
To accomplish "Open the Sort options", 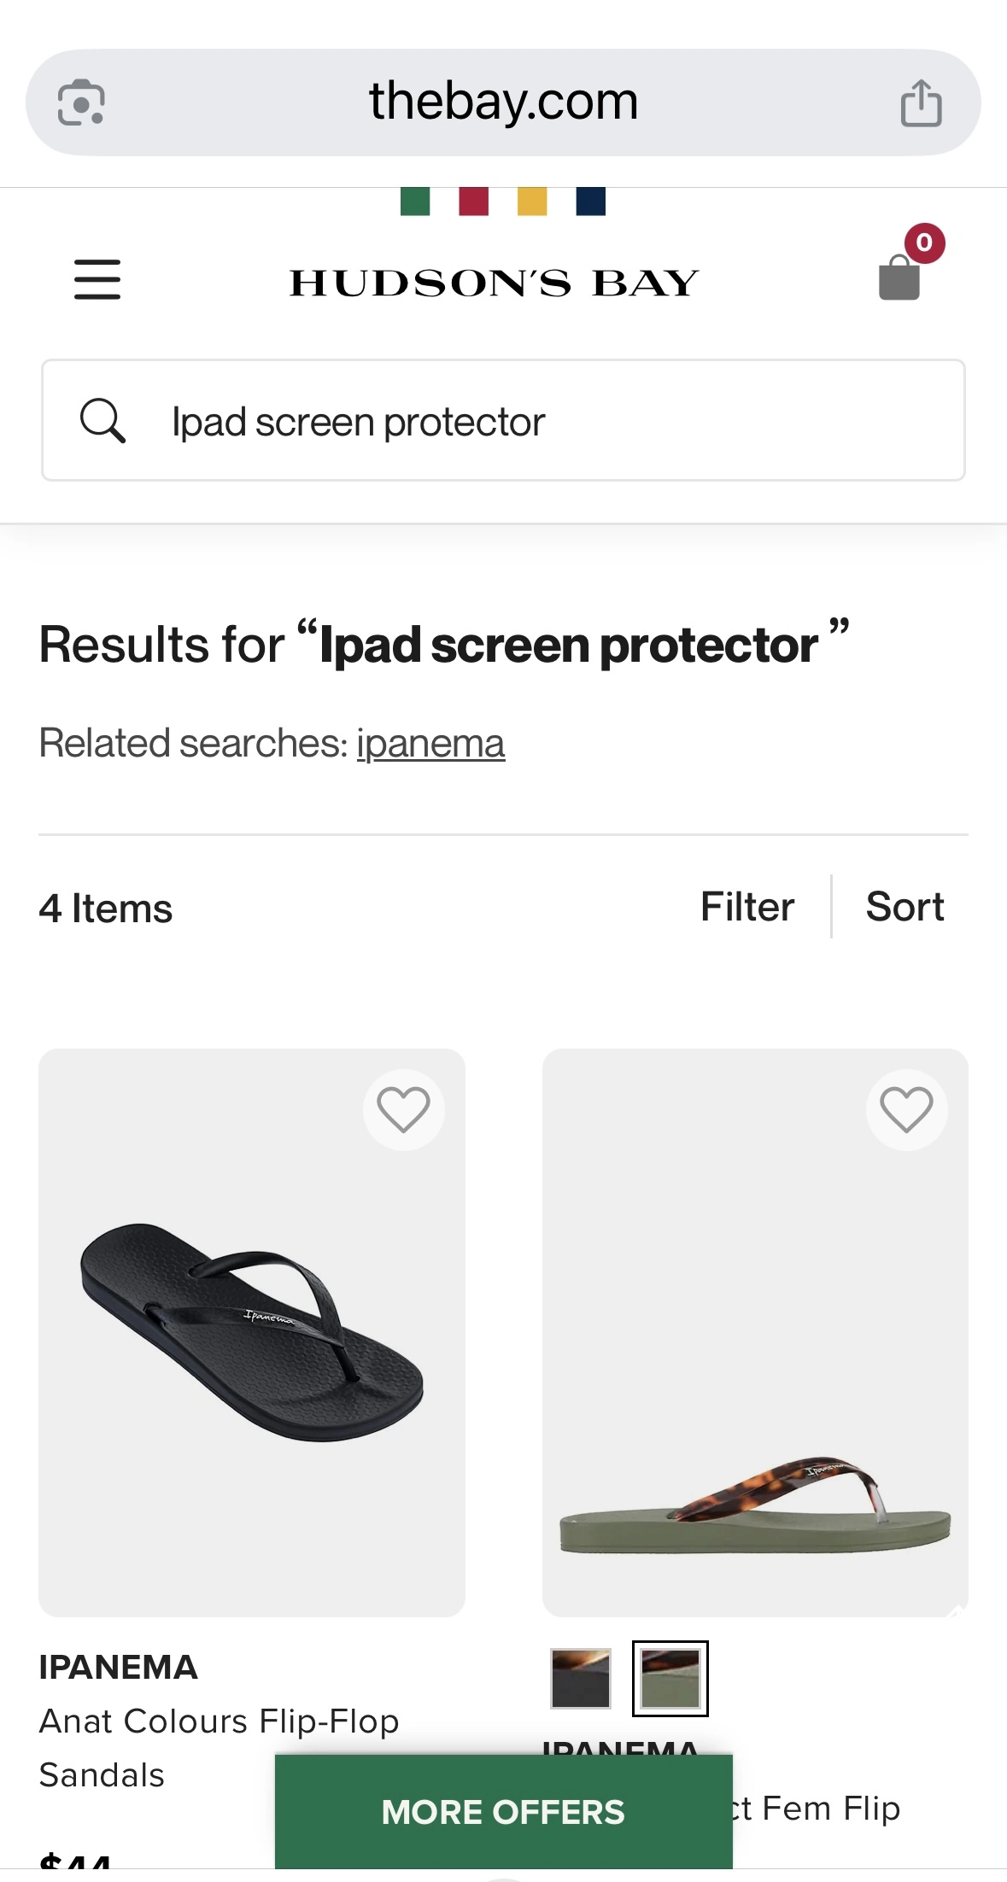I will click(905, 907).
